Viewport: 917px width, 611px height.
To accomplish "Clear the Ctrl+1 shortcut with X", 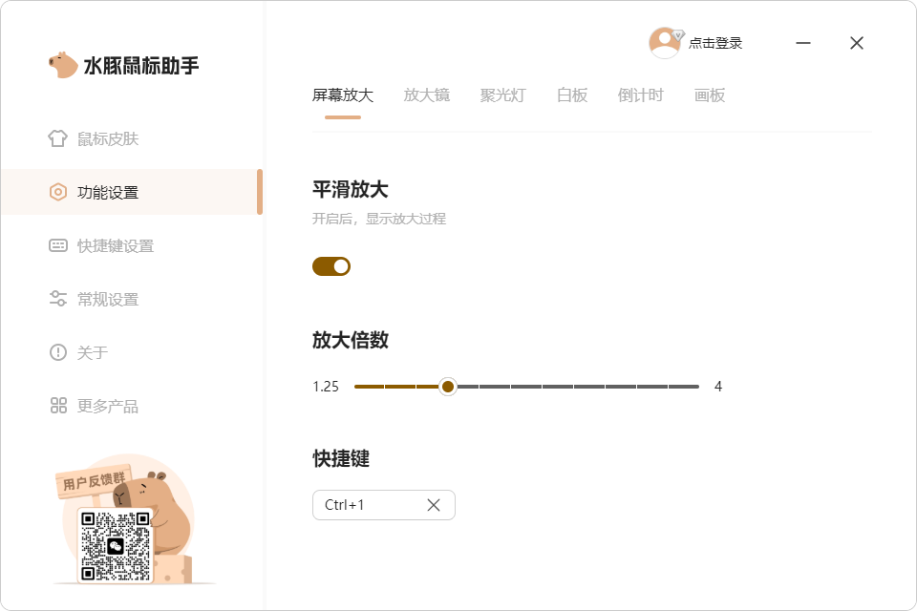I will click(x=434, y=505).
